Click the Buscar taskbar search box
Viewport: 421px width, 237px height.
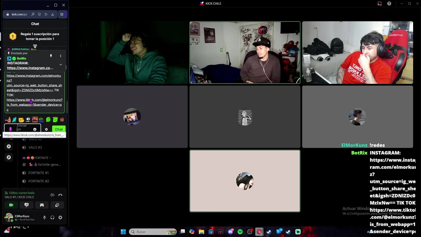click(153, 232)
